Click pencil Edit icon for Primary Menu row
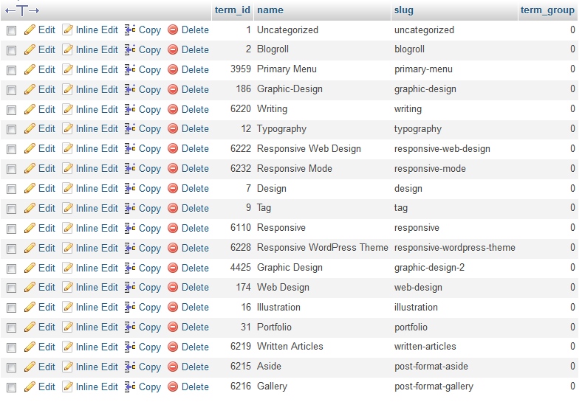Image resolution: width=582 pixels, height=402 pixels. point(30,69)
